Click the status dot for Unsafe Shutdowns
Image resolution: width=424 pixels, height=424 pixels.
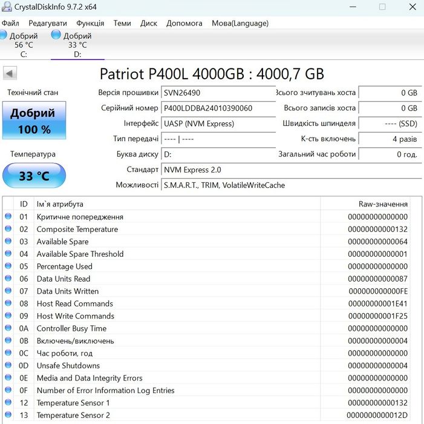click(x=8, y=366)
